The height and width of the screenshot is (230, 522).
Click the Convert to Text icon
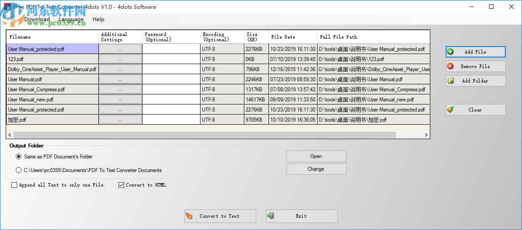(x=189, y=216)
